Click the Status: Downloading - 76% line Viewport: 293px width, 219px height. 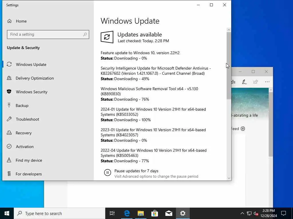point(125,99)
